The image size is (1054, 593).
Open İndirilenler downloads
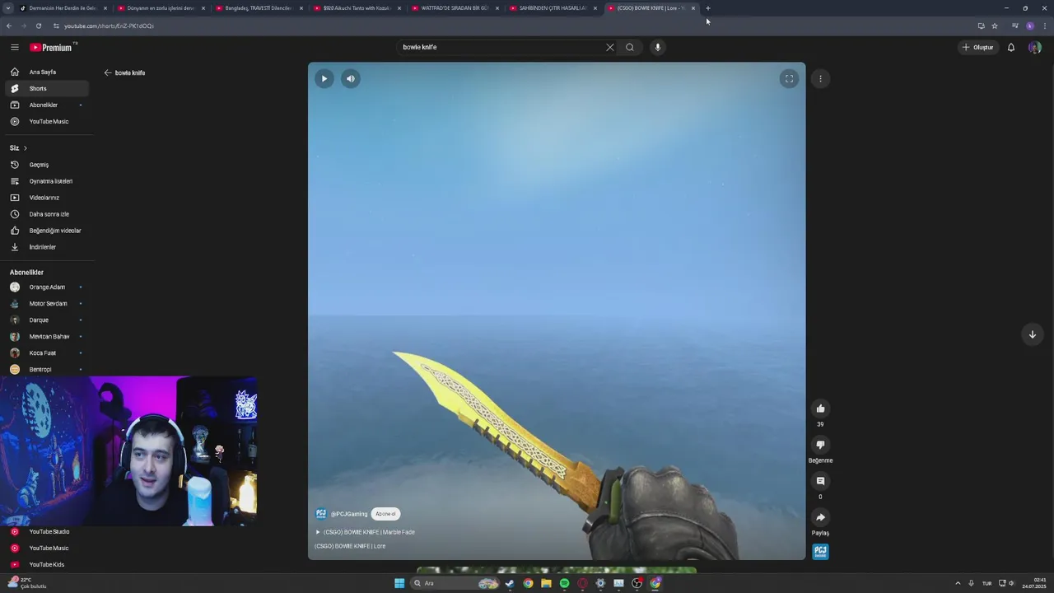coord(47,247)
